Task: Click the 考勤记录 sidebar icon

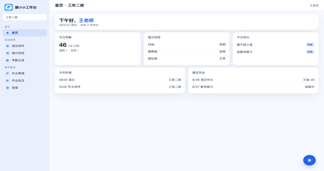Action: tap(7, 60)
